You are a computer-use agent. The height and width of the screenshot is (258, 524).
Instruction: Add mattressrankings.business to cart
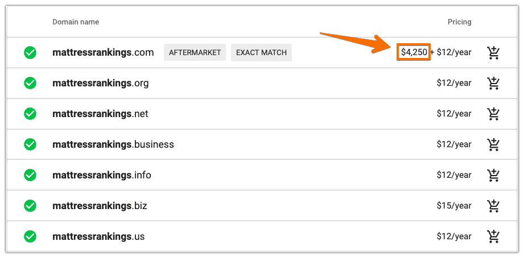[x=493, y=145]
